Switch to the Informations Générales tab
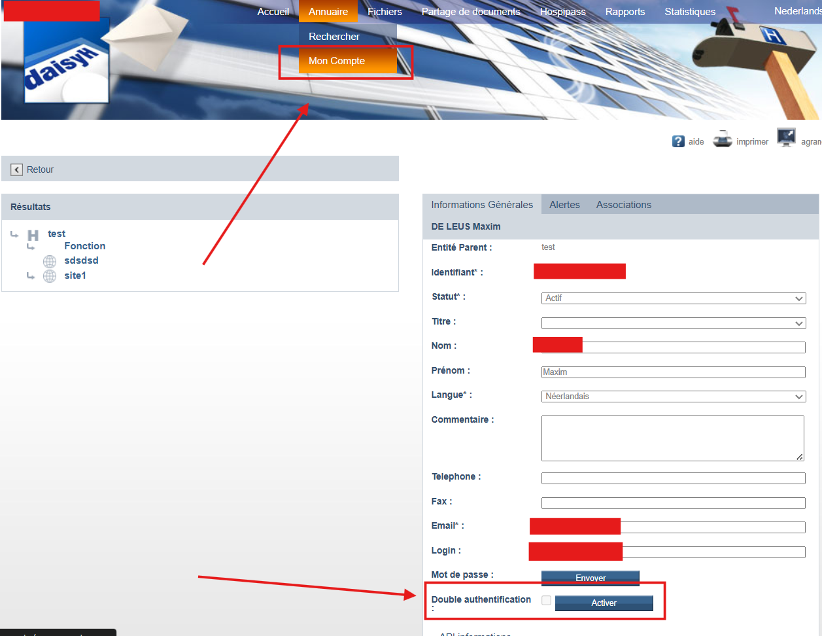This screenshot has width=822, height=636. pyautogui.click(x=482, y=205)
